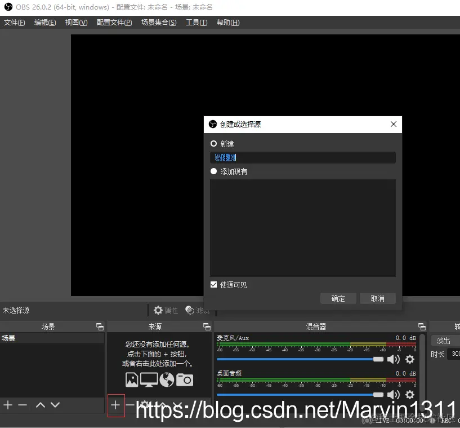This screenshot has height=428, width=460.
Task: Close the 创建或选择源 dialog
Action: click(x=394, y=124)
